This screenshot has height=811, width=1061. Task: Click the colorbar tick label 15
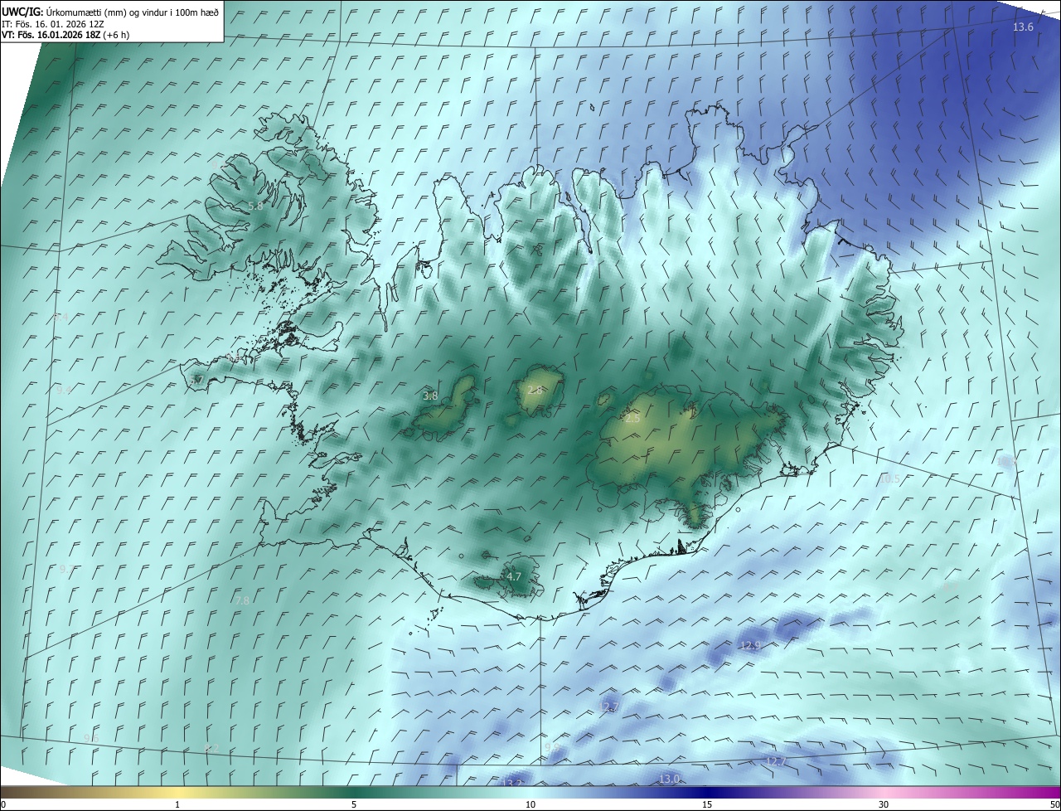(x=707, y=805)
